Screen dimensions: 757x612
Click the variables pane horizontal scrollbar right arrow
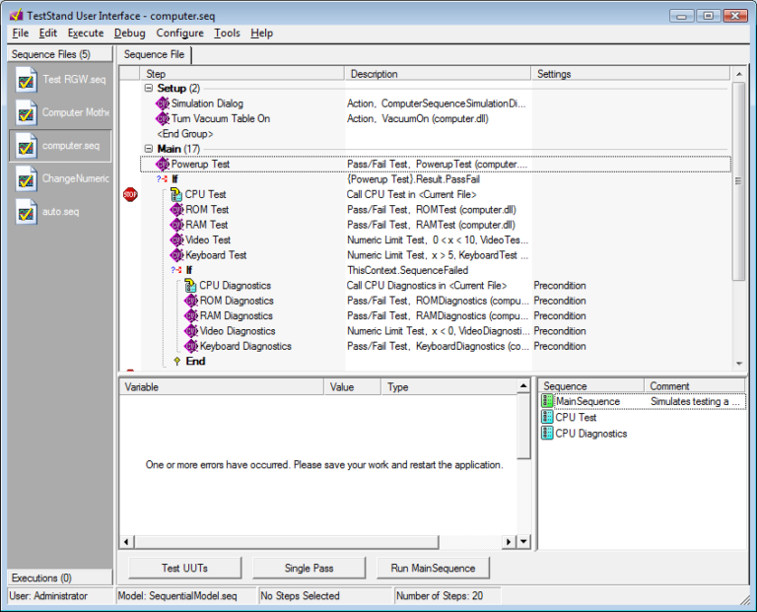(510, 541)
